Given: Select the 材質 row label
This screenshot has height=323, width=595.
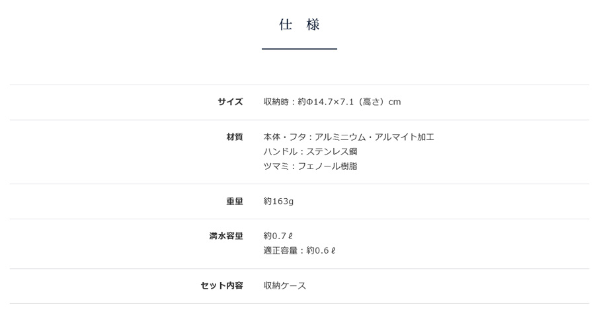Looking at the screenshot, I should (x=235, y=137).
